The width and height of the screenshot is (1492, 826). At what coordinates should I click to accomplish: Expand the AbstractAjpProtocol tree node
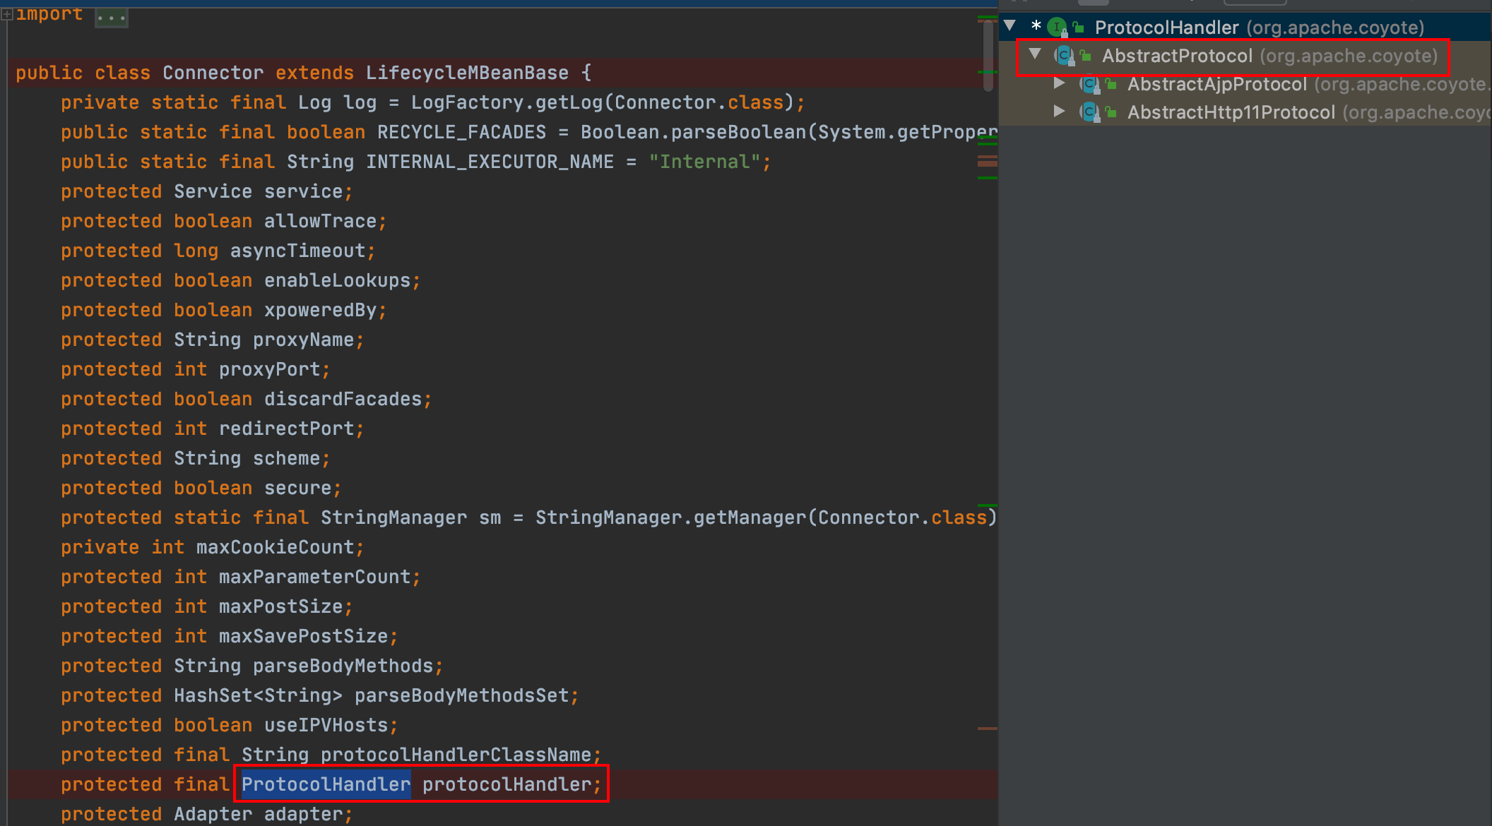[x=1059, y=83]
